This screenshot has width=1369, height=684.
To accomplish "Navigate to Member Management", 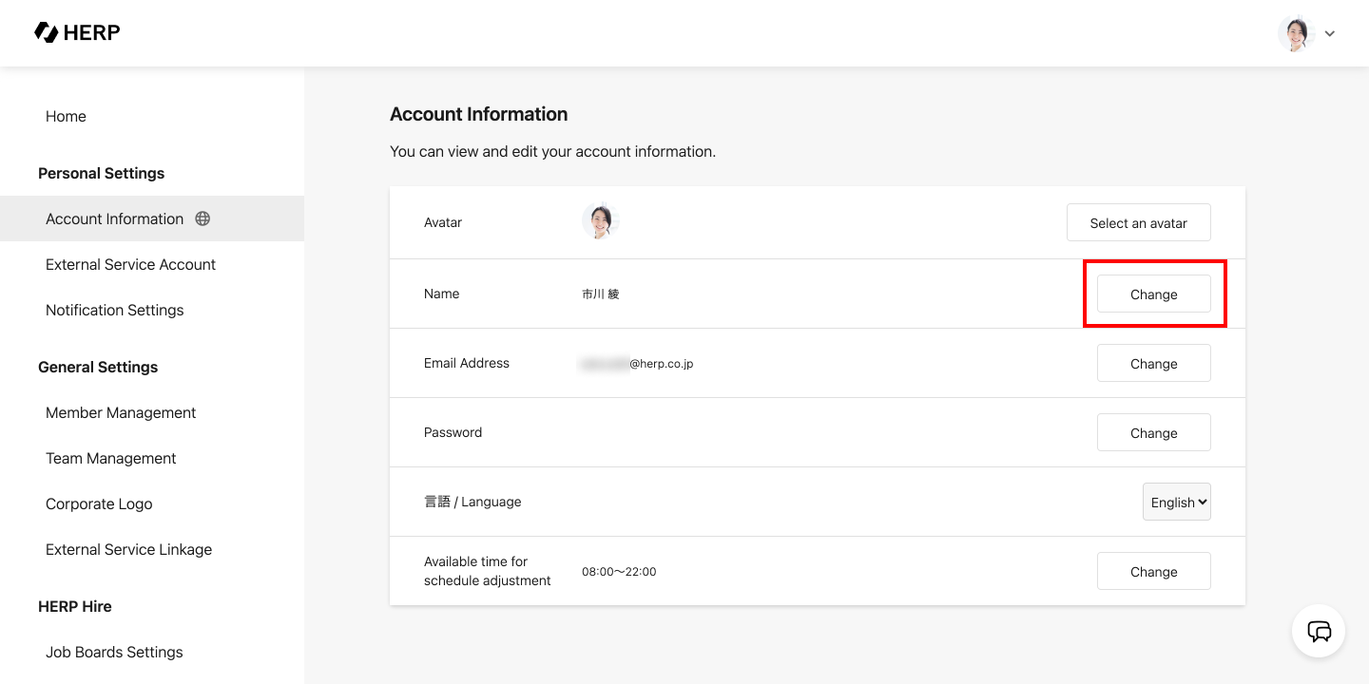I will coord(121,412).
